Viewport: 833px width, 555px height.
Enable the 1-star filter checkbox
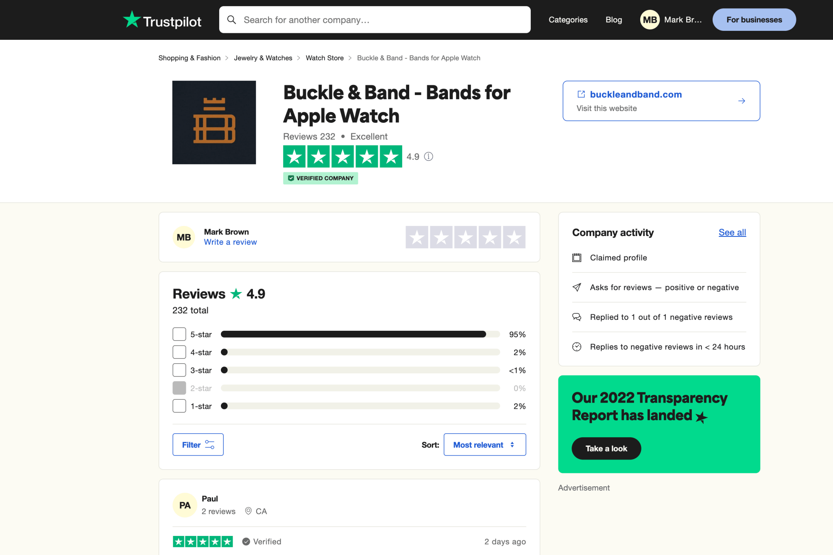(x=179, y=406)
